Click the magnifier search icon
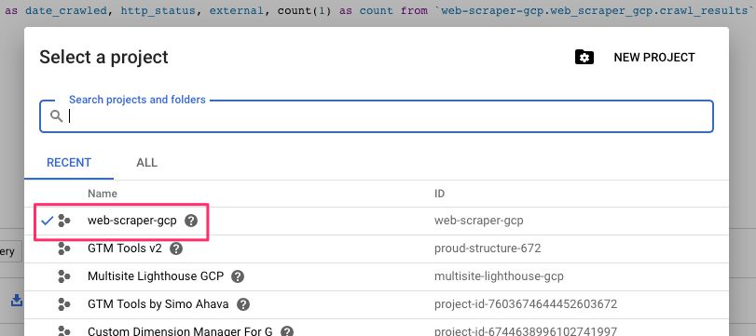Image resolution: width=756 pixels, height=336 pixels. pyautogui.click(x=57, y=116)
